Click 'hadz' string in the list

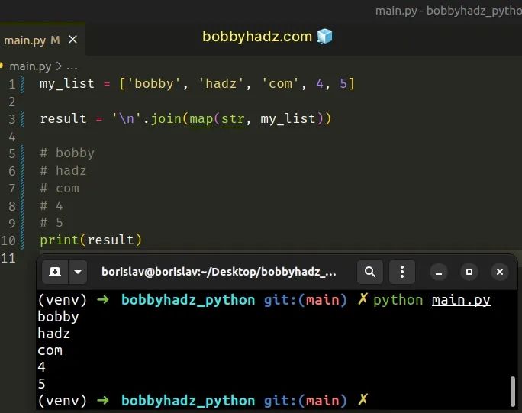click(221, 84)
